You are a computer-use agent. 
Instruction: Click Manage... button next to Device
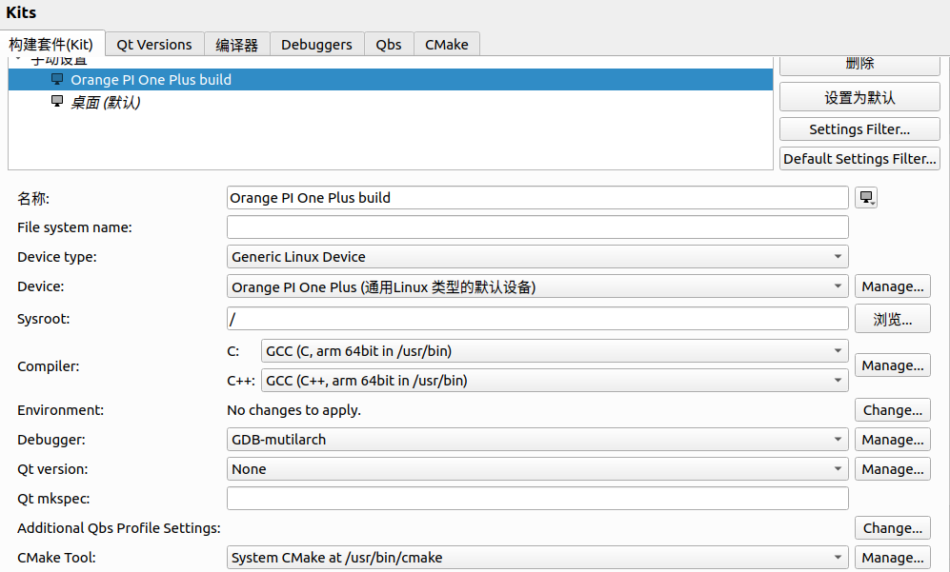pyautogui.click(x=893, y=286)
